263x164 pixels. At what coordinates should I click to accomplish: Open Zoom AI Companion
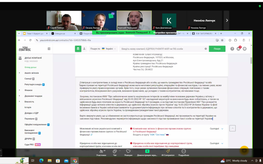click(168, 153)
